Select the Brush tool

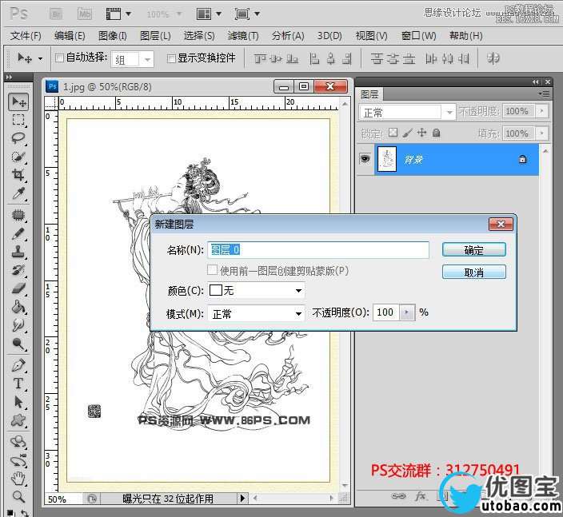[x=18, y=233]
